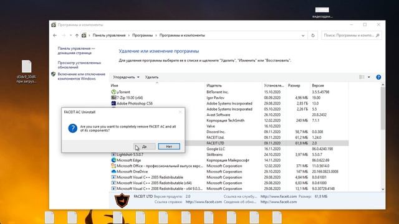
Task: Confirm uninstall with the Да button
Action: 144,146
